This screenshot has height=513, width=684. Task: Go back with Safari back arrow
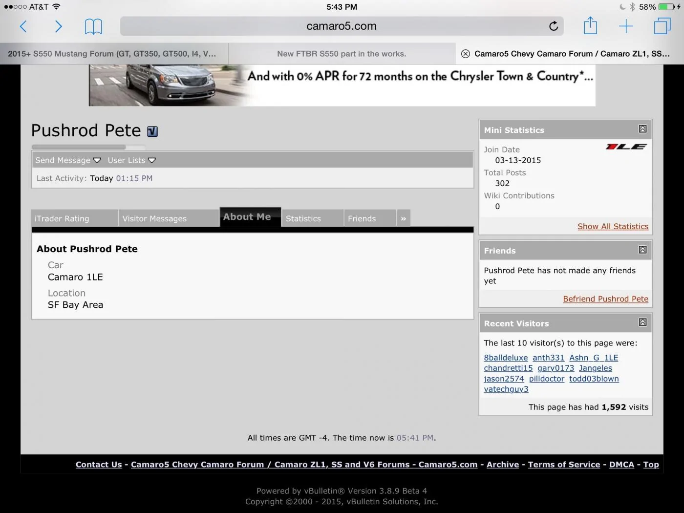[x=23, y=26]
